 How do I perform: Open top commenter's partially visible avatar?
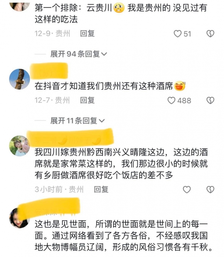pyautogui.click(x=19, y=7)
